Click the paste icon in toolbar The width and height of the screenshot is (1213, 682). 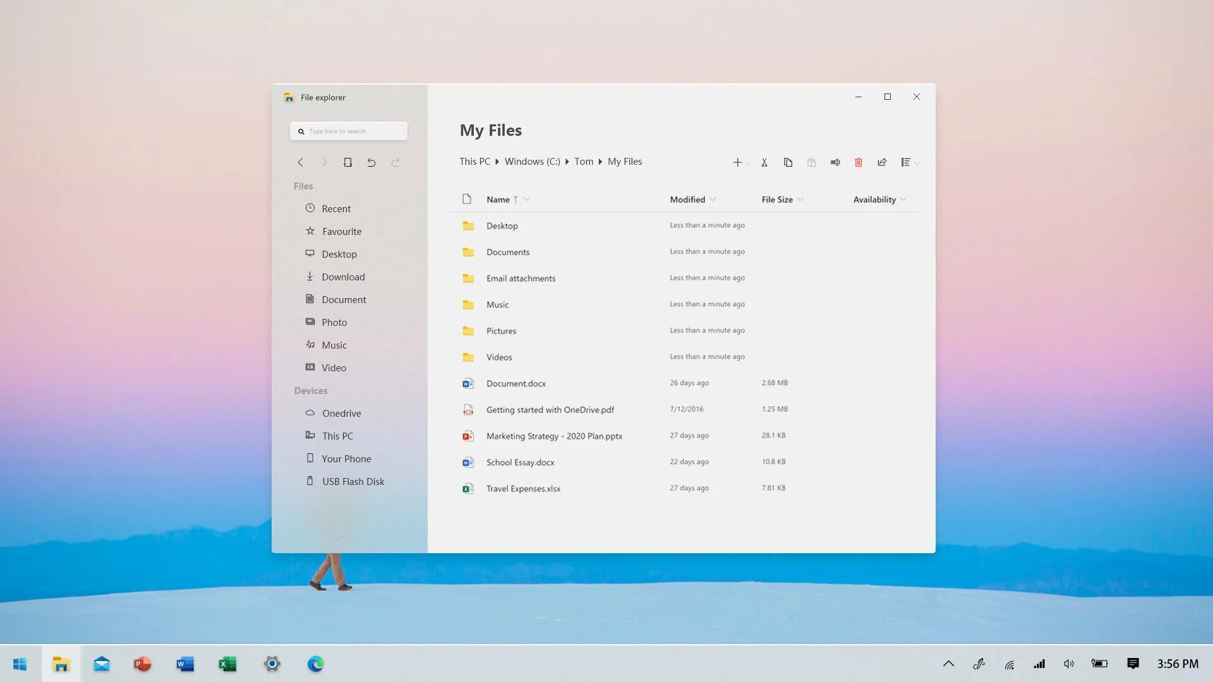pyautogui.click(x=811, y=162)
